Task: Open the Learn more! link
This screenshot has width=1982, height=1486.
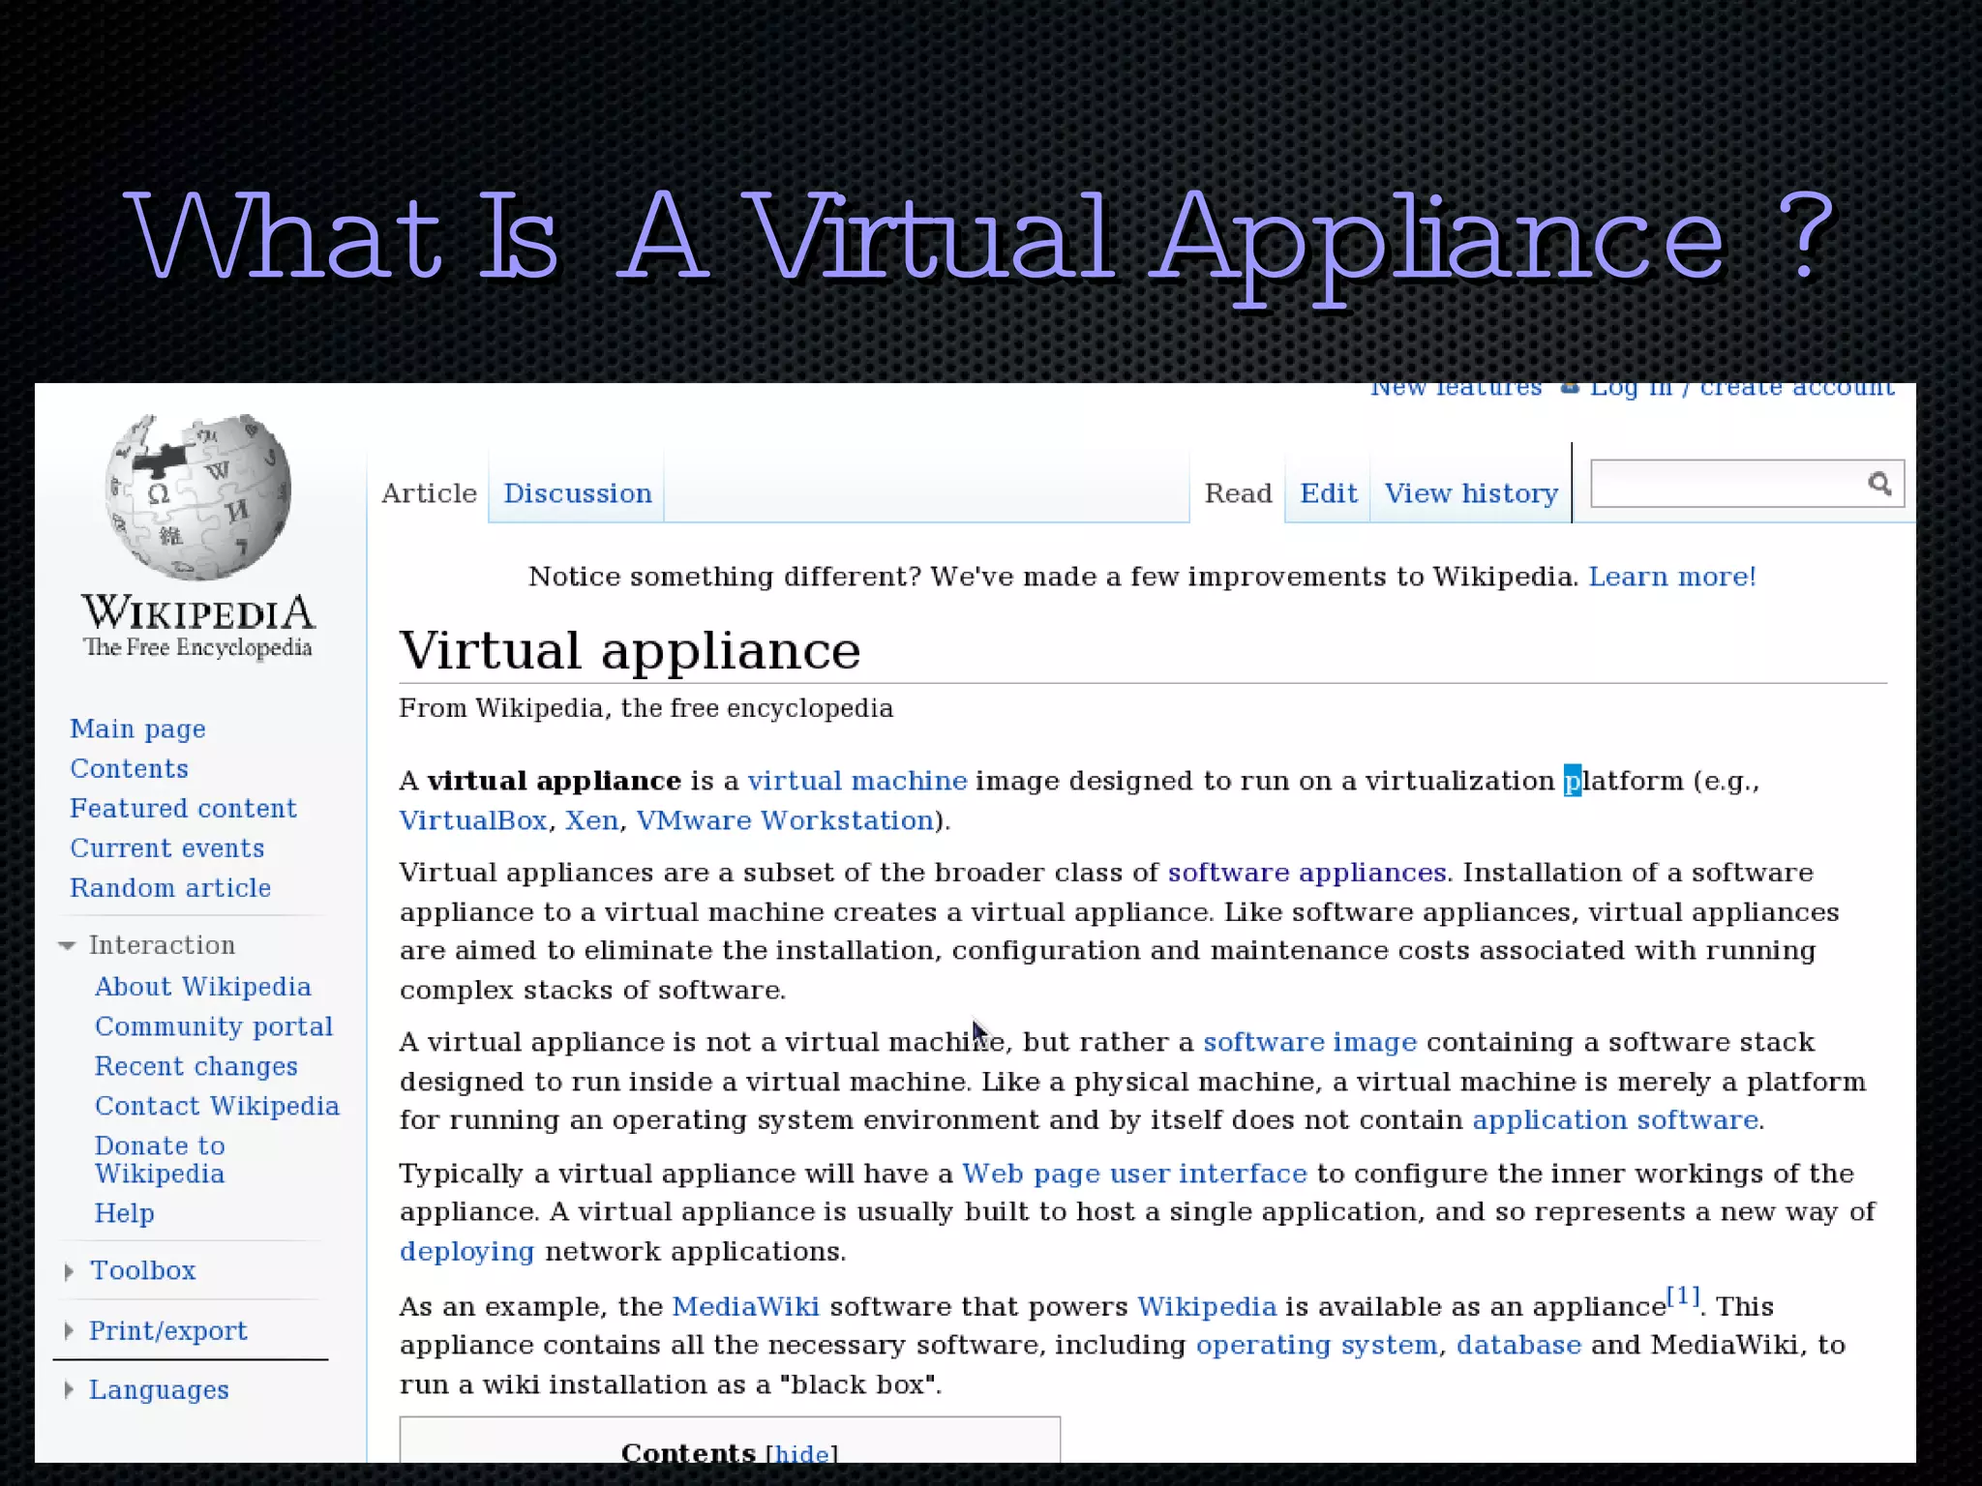Action: (x=1671, y=577)
